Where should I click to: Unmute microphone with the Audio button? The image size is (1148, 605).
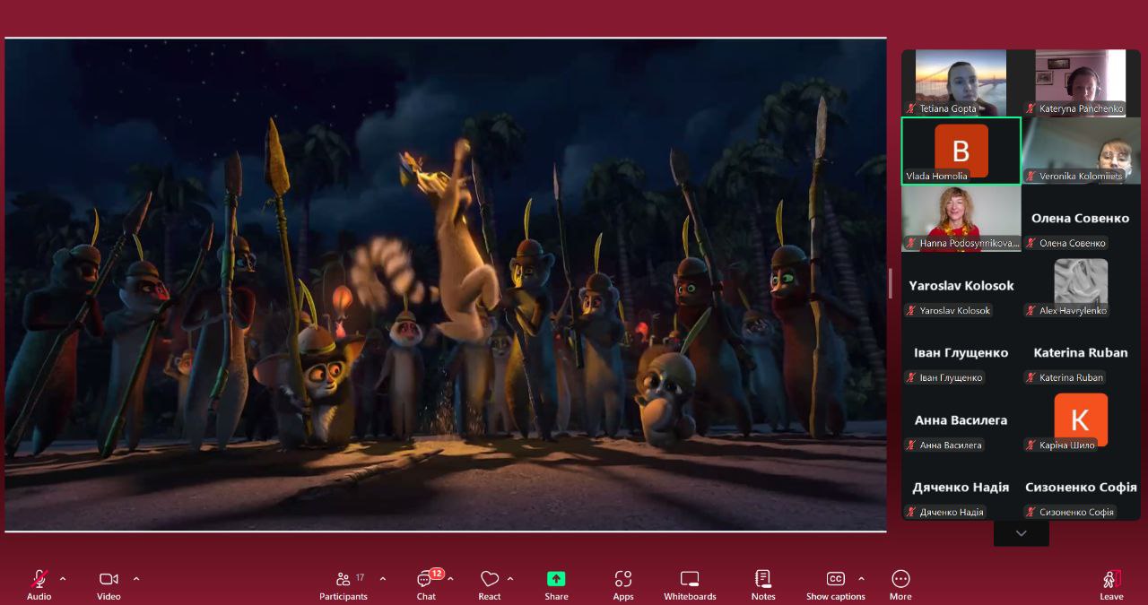[x=39, y=584]
